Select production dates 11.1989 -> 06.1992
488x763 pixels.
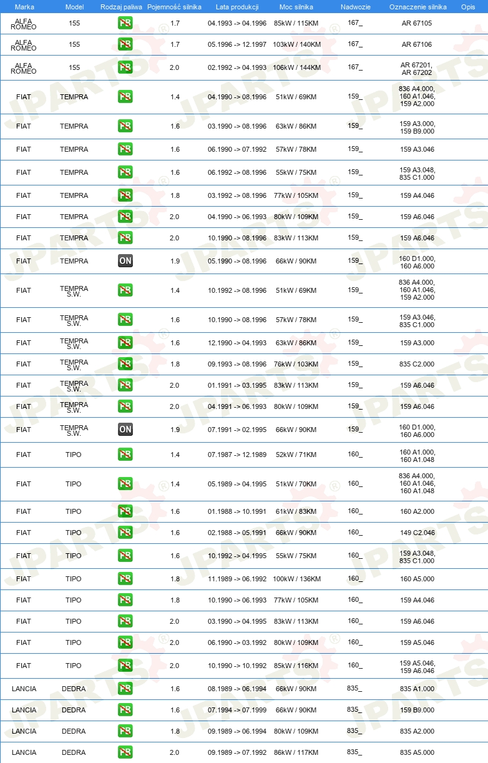tap(237, 579)
